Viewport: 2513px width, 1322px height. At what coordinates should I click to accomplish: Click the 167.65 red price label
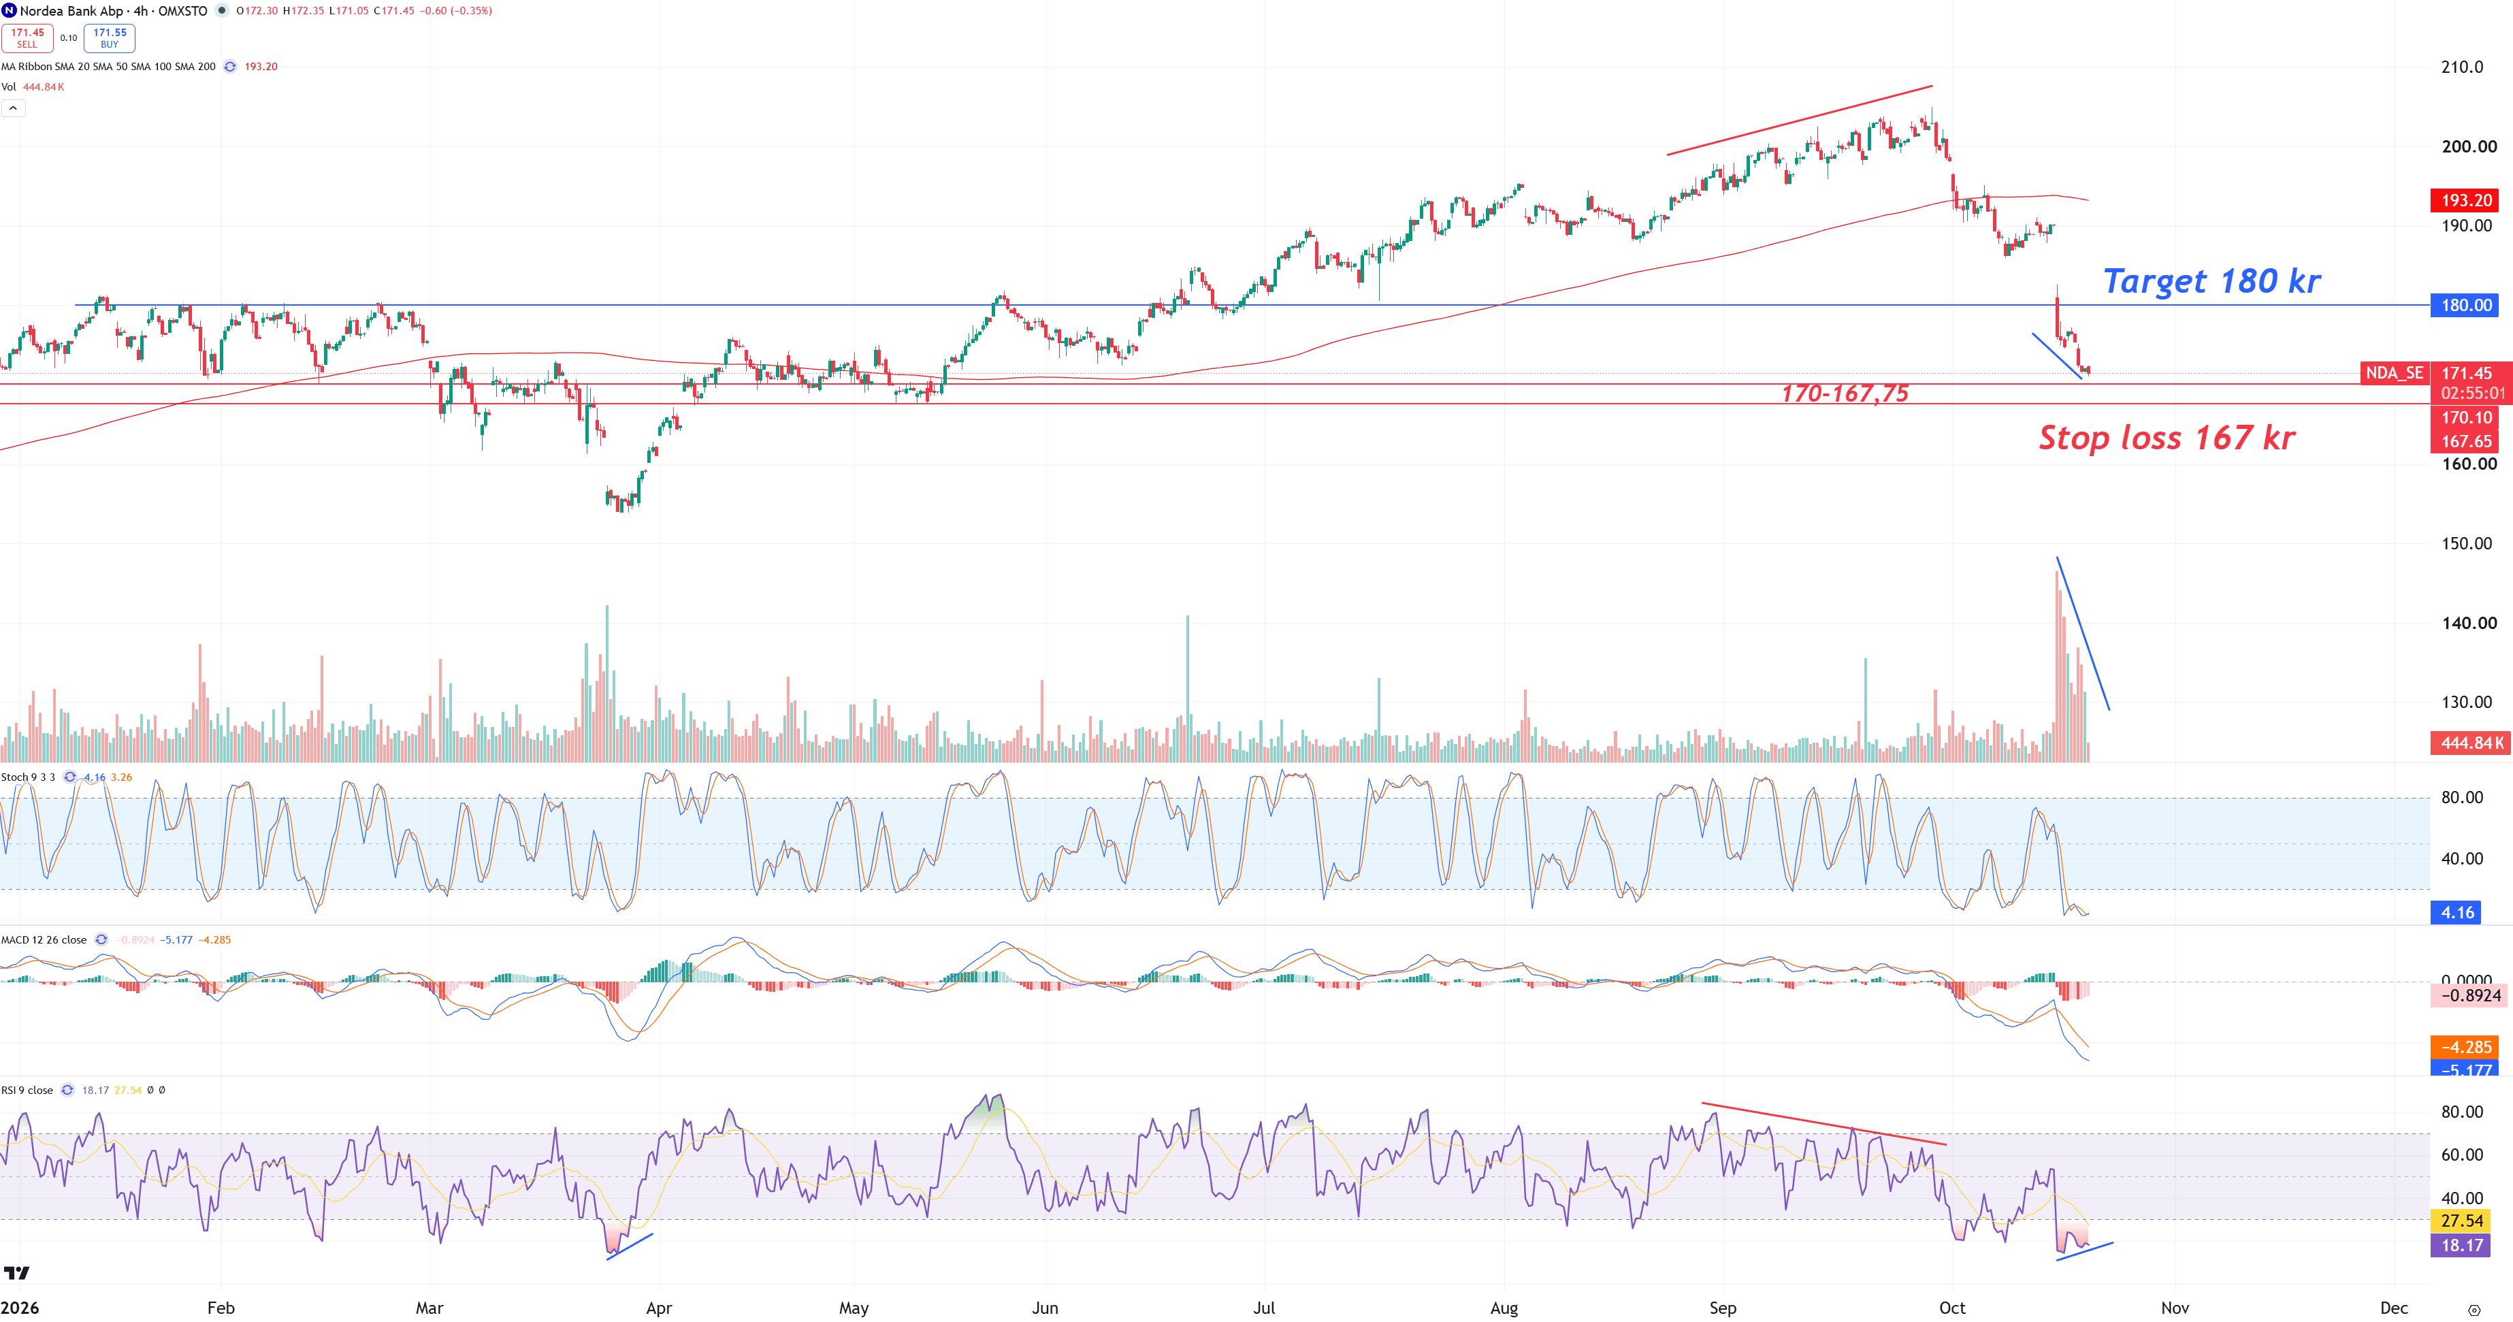click(x=2465, y=441)
